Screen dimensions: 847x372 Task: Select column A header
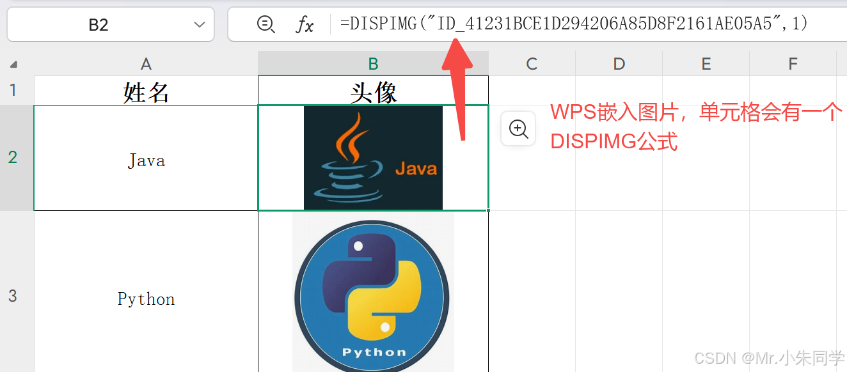(146, 63)
